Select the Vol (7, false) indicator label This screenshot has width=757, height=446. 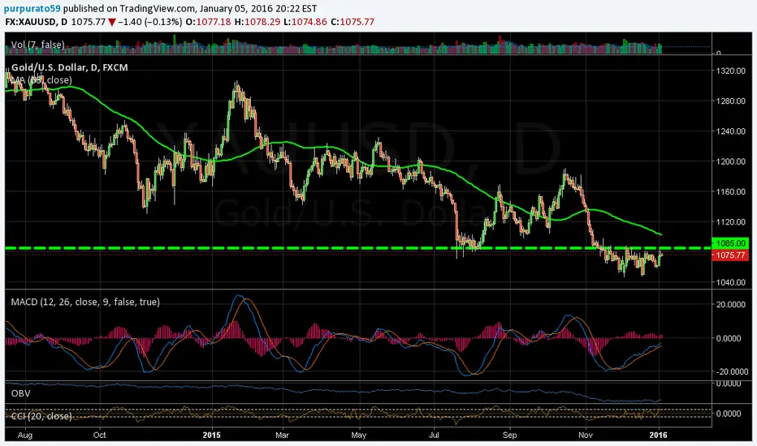click(37, 45)
